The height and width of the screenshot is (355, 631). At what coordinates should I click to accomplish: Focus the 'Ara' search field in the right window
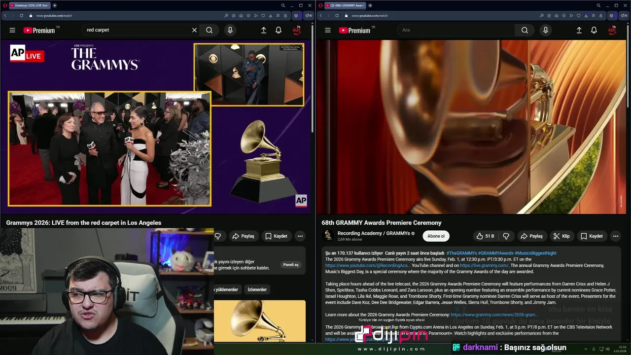click(456, 30)
